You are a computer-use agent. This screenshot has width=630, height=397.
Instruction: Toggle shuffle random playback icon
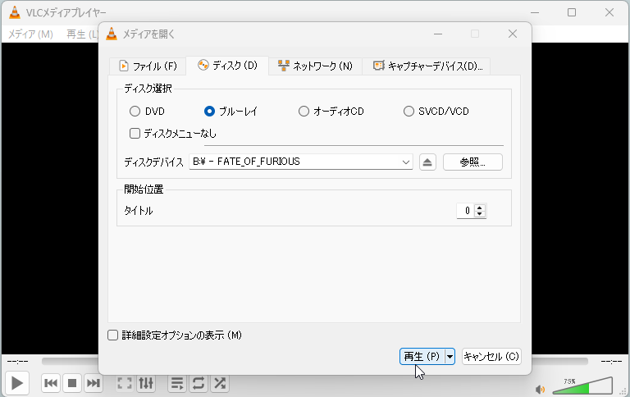pyautogui.click(x=220, y=383)
